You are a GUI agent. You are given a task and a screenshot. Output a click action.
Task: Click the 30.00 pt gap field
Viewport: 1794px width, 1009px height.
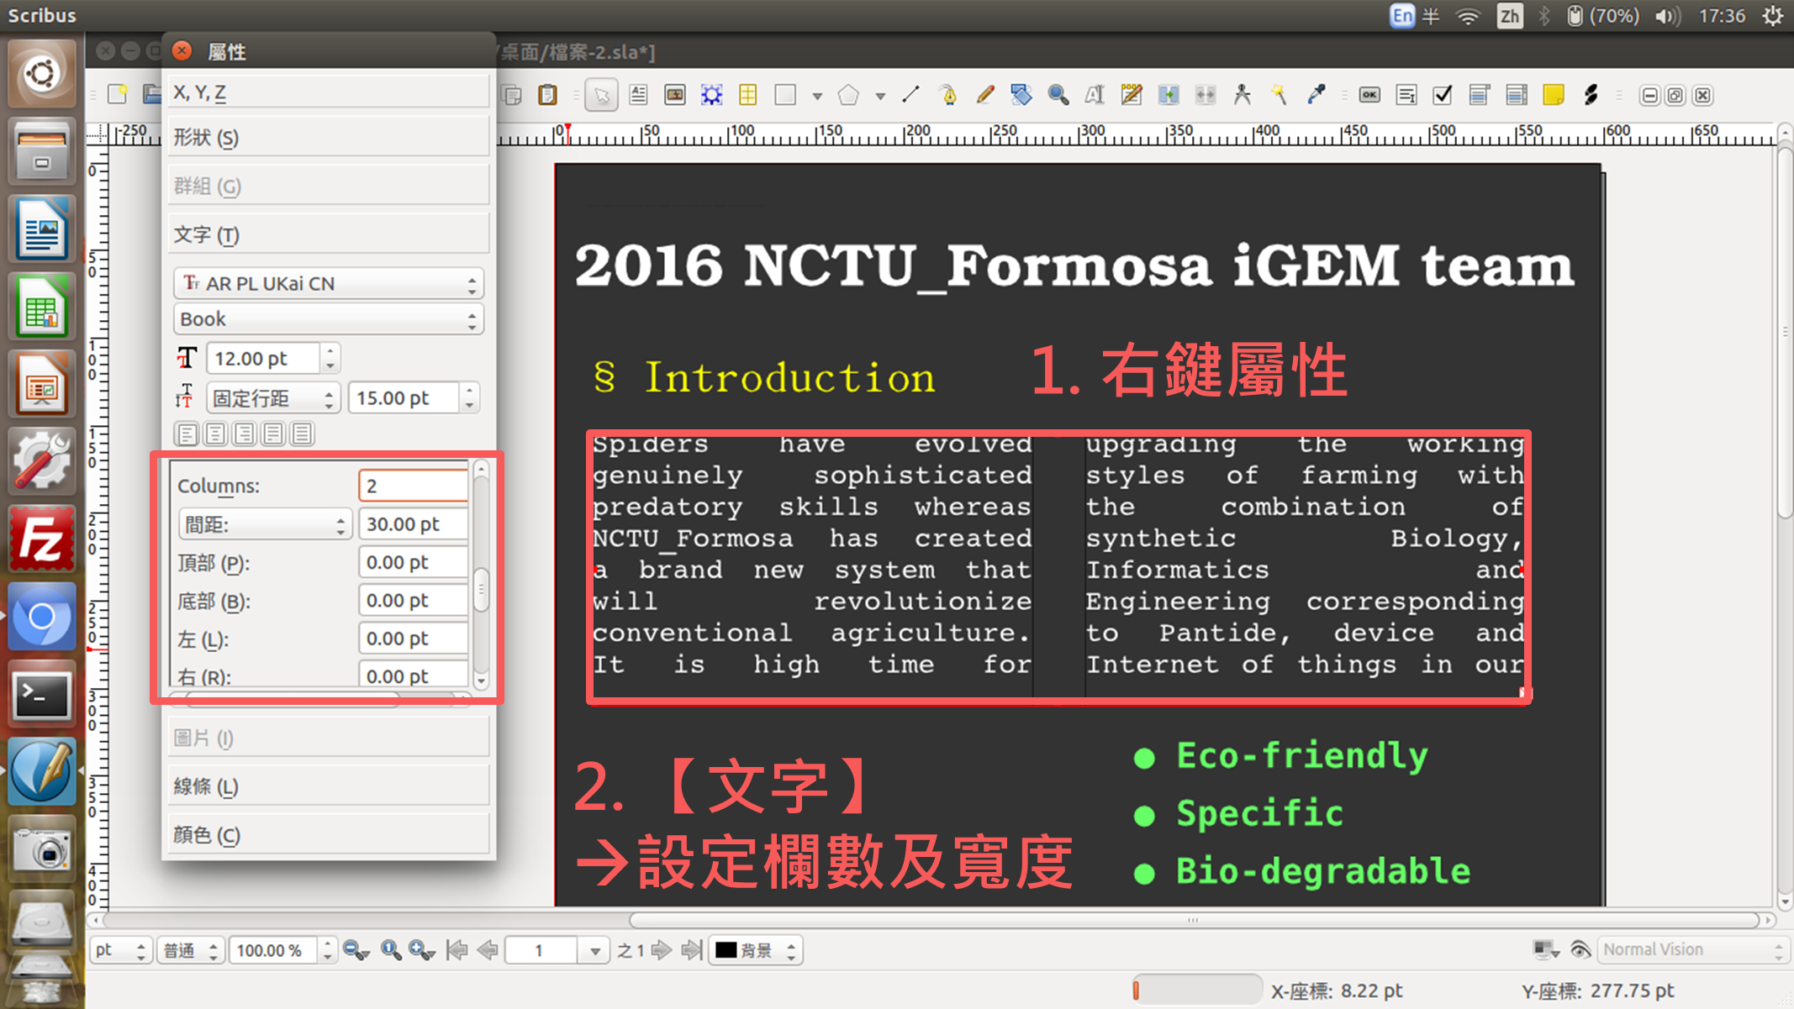[413, 524]
